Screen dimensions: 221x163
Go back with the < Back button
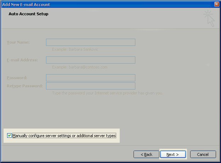146,154
